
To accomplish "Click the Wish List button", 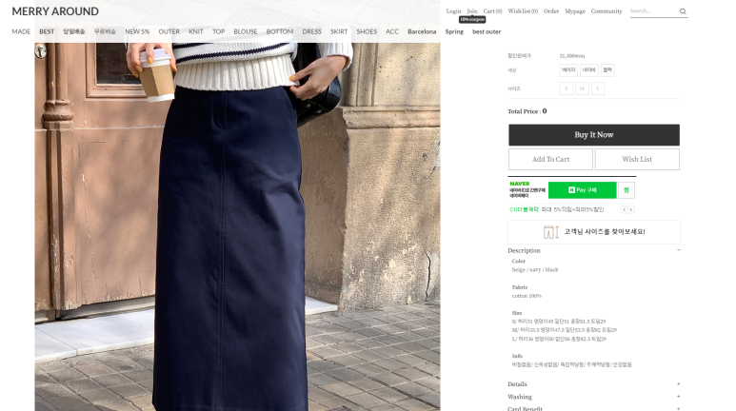I will coord(637,159).
